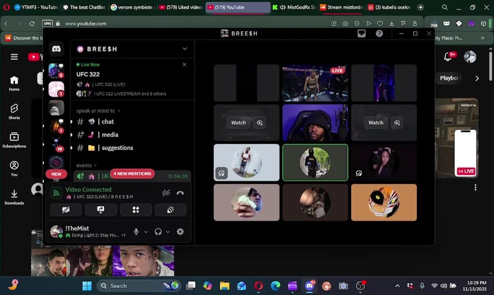Open microphone input options chevron
Image resolution: width=494 pixels, height=295 pixels.
[146, 232]
